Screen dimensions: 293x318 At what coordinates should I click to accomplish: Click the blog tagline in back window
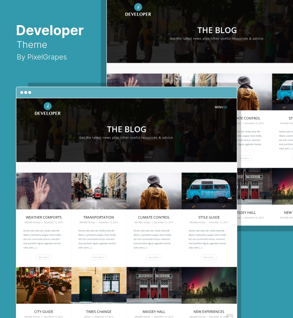coord(217,38)
